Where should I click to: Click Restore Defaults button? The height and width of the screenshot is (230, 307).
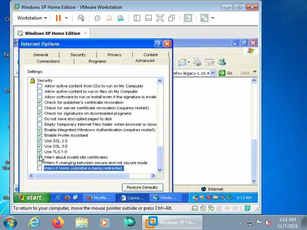click(142, 187)
